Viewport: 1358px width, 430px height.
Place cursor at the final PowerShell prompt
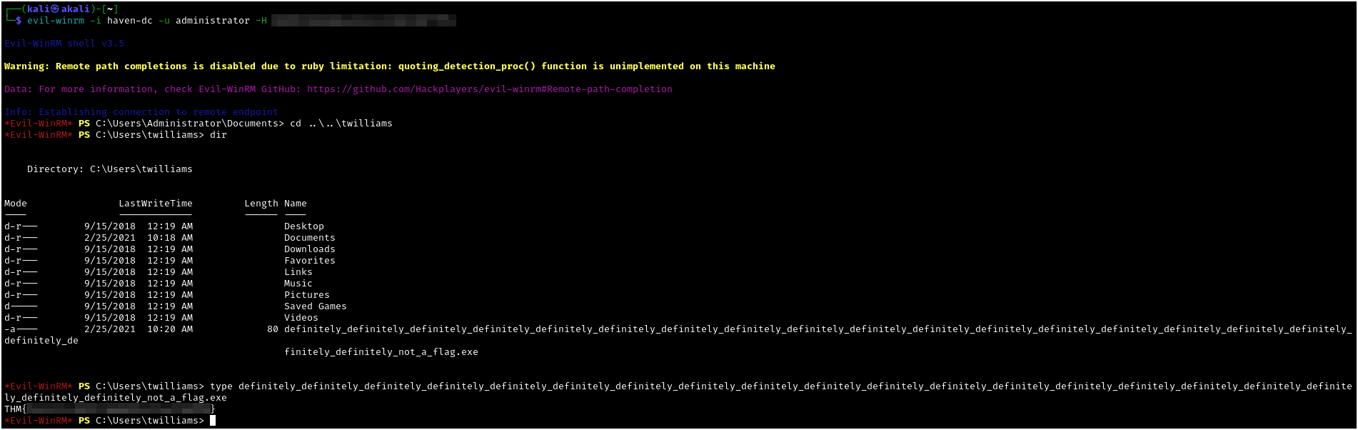click(x=212, y=421)
